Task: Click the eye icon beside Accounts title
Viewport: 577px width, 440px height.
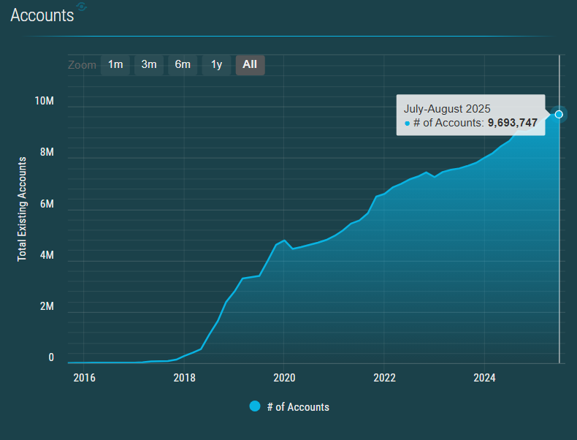Action: coord(81,7)
